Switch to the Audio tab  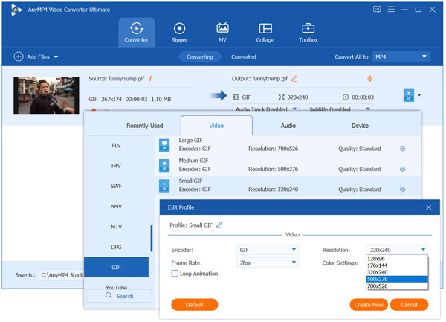pos(288,126)
